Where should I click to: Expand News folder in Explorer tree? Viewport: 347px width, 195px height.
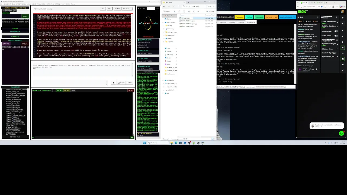tap(164, 35)
